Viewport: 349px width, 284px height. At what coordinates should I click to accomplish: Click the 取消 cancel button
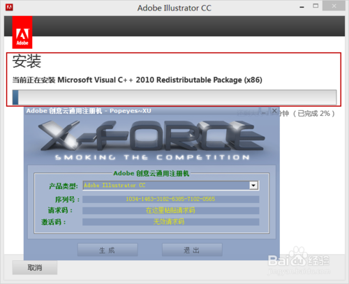click(35, 267)
